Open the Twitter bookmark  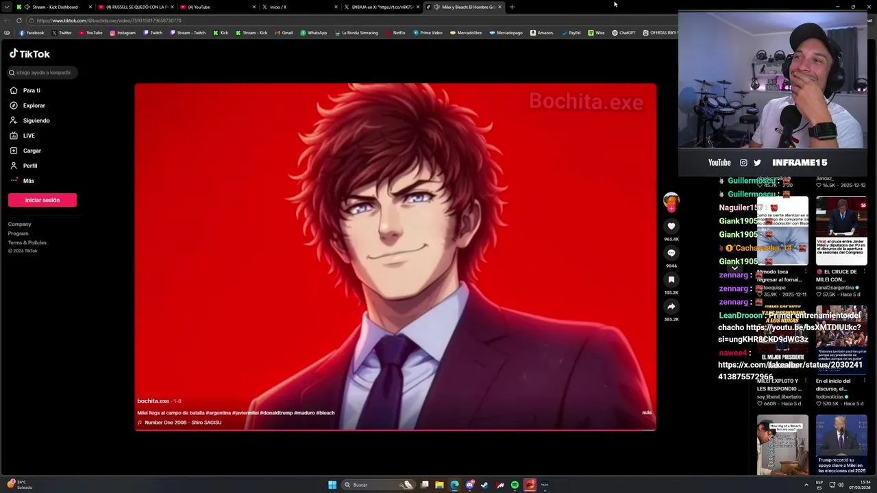pos(62,33)
